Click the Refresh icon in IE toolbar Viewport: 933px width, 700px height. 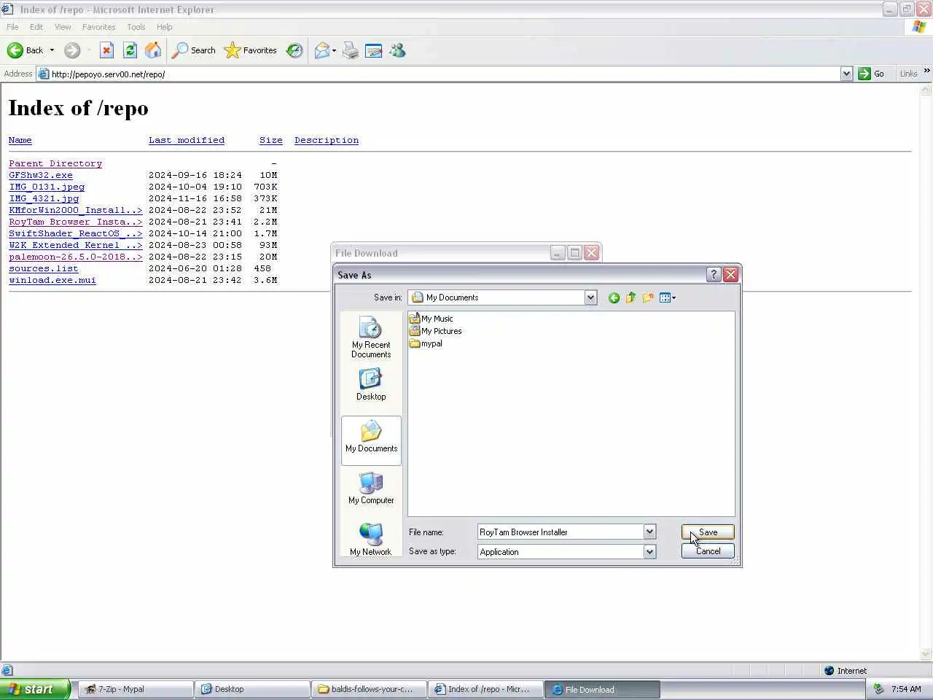pyautogui.click(x=130, y=50)
